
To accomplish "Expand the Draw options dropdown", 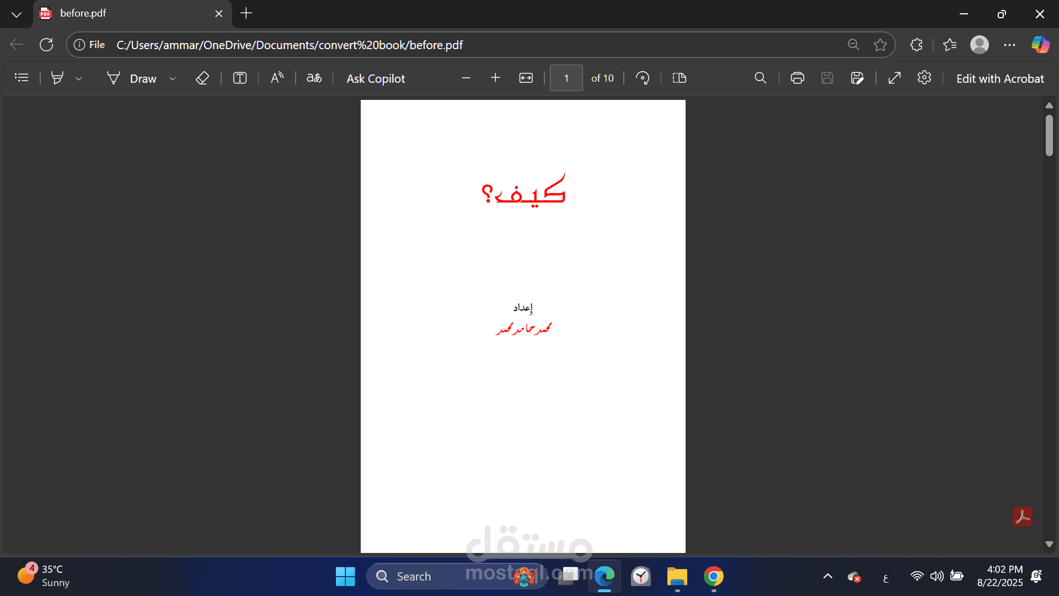I will 173,79.
